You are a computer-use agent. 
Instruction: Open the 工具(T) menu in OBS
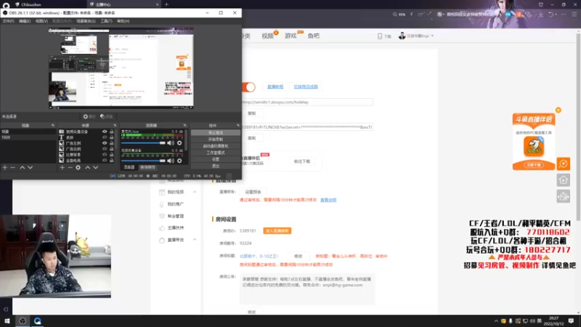(106, 21)
